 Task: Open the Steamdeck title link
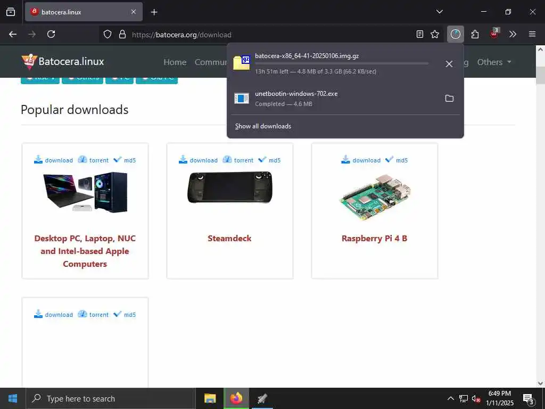coord(229,239)
